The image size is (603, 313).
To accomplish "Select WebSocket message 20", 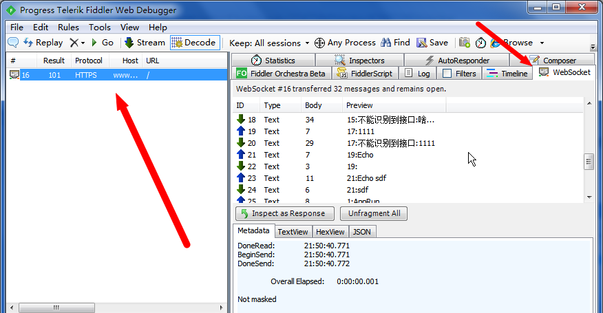I will (408, 143).
